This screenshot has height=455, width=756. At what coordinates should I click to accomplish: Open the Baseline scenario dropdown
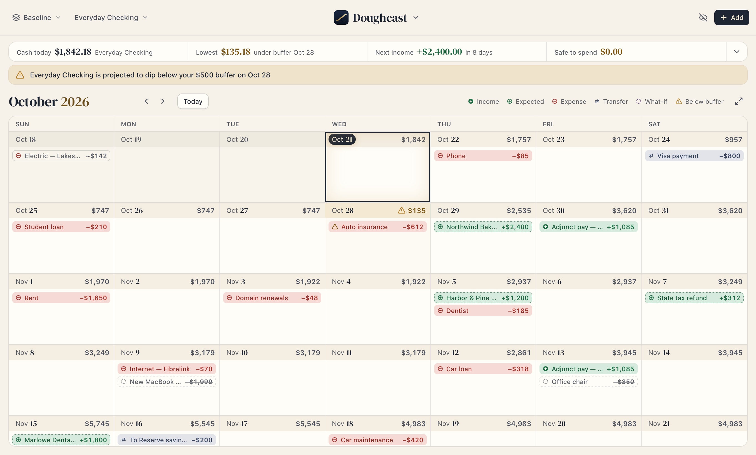36,17
